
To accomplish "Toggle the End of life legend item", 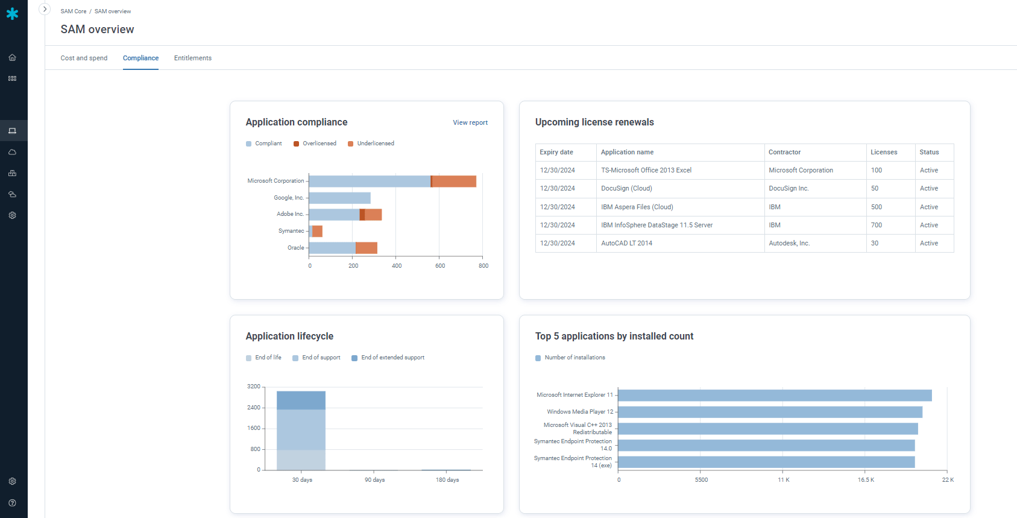I will click(263, 358).
